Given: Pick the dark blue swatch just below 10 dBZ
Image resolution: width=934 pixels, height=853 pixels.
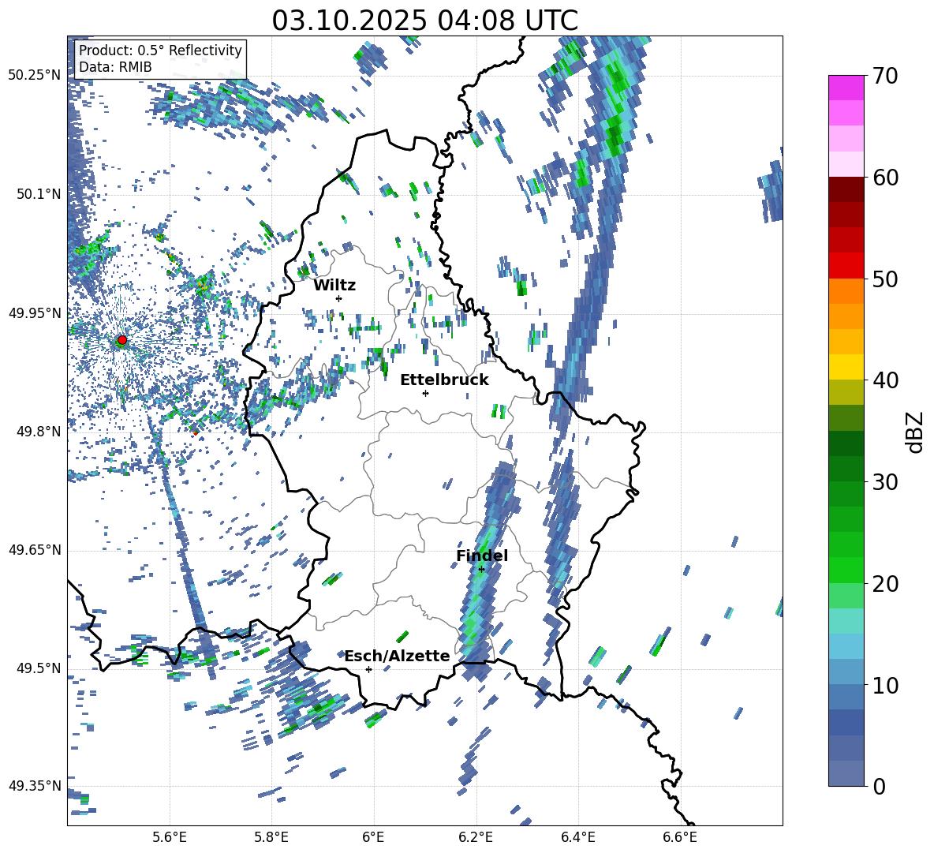Looking at the screenshot, I should pyautogui.click(x=846, y=697).
